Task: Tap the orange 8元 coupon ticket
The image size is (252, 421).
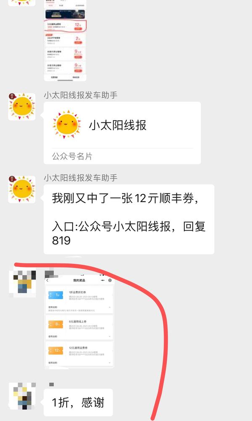Action: 56,324
